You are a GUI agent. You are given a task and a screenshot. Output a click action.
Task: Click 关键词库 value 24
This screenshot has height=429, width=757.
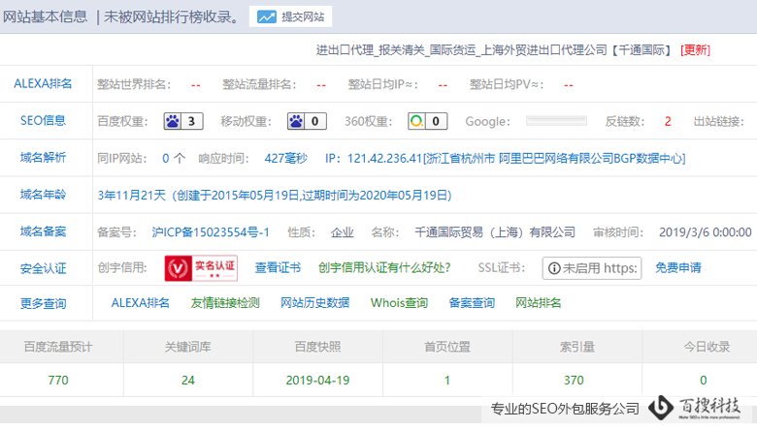[x=188, y=381]
